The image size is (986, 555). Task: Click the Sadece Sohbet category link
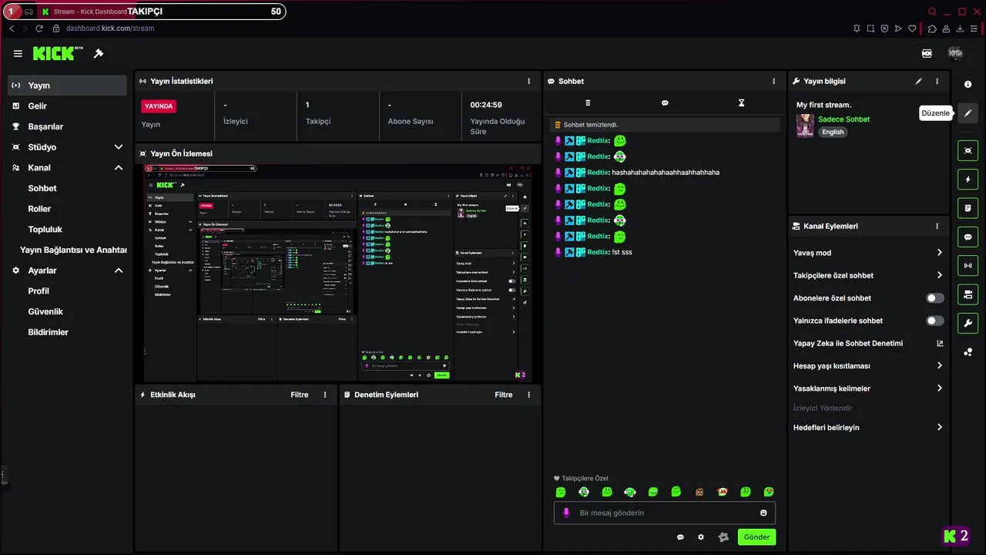[x=843, y=119]
